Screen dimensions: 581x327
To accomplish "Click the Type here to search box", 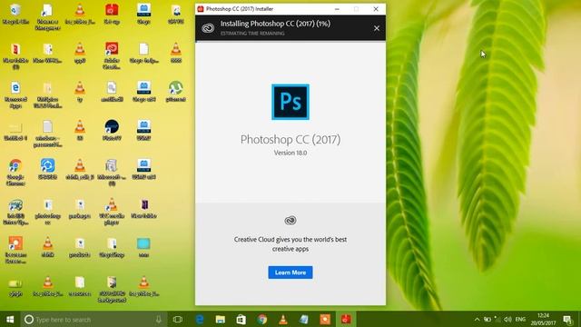I will point(94,319).
